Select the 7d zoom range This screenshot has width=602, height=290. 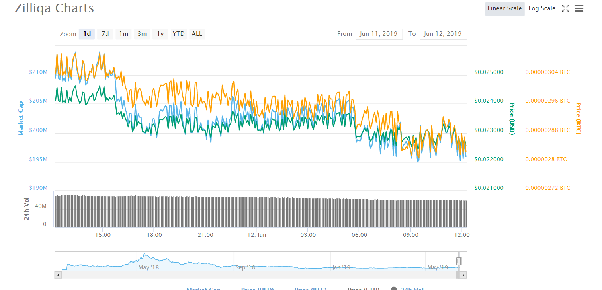tap(105, 34)
